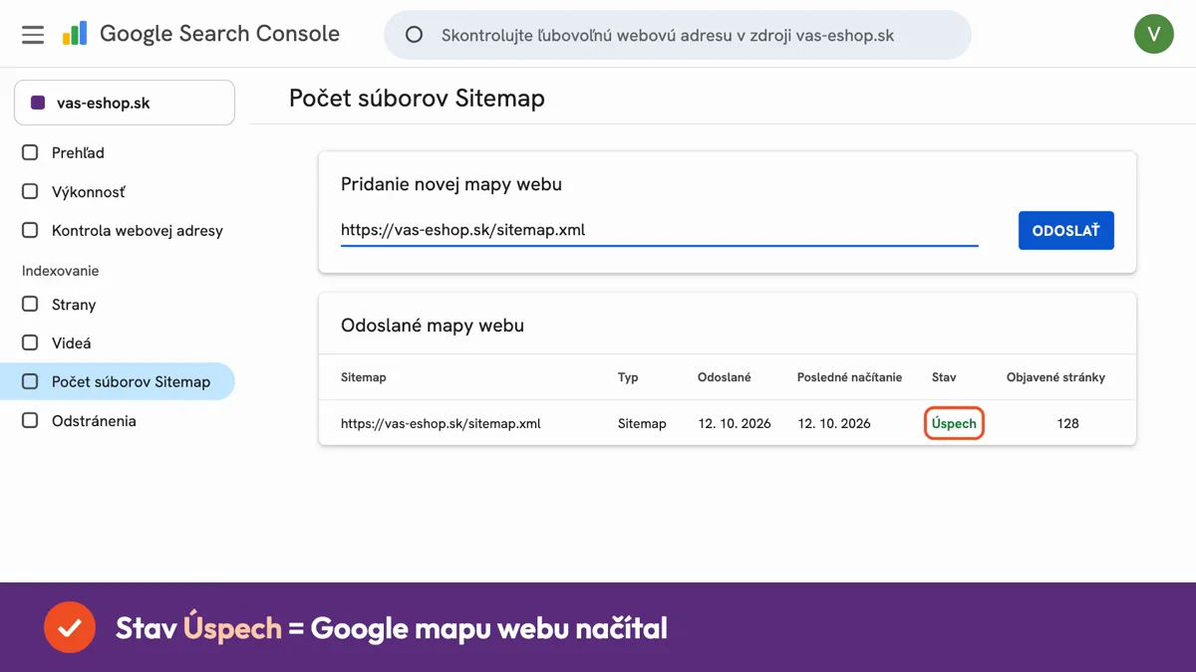Image resolution: width=1196 pixels, height=672 pixels.
Task: Click the purple square property icon
Action: [x=38, y=103]
